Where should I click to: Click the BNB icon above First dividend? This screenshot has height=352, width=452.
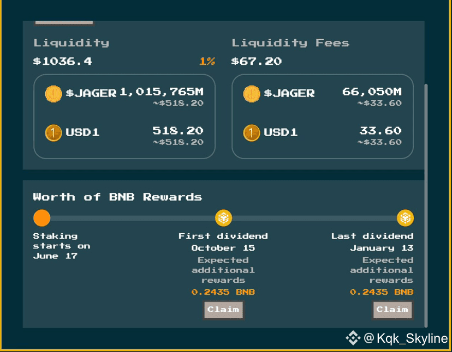[223, 218]
